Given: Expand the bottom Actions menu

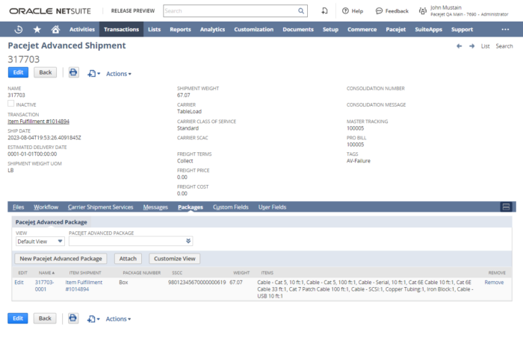Looking at the screenshot, I should click(118, 319).
